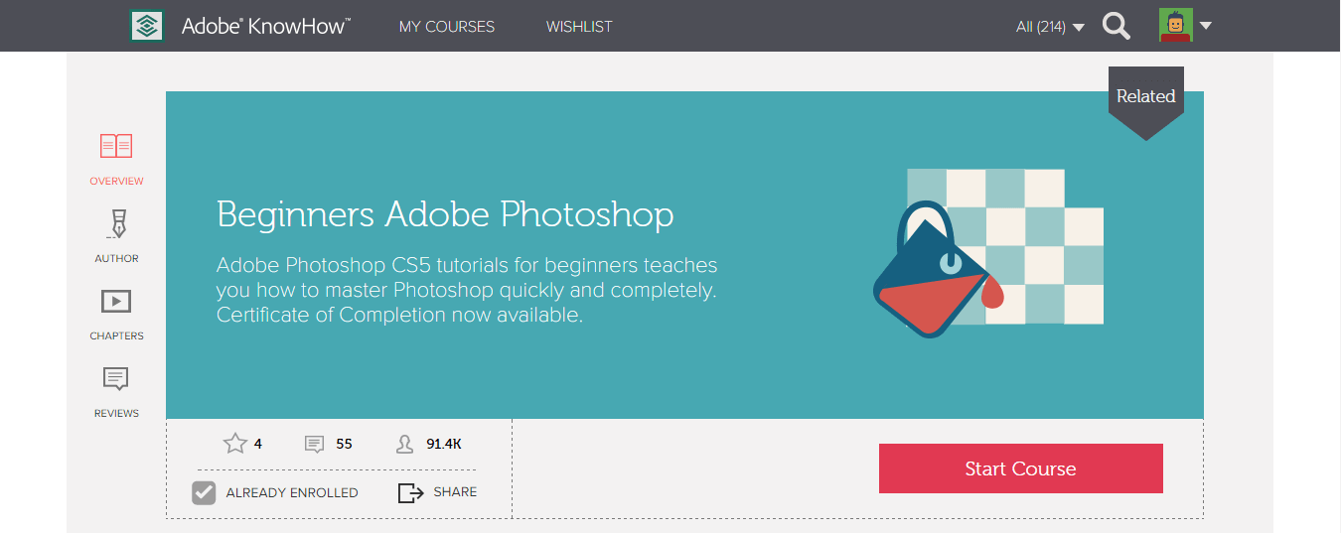Expand the user account dropdown arrow
The image size is (1341, 533).
1206,26
